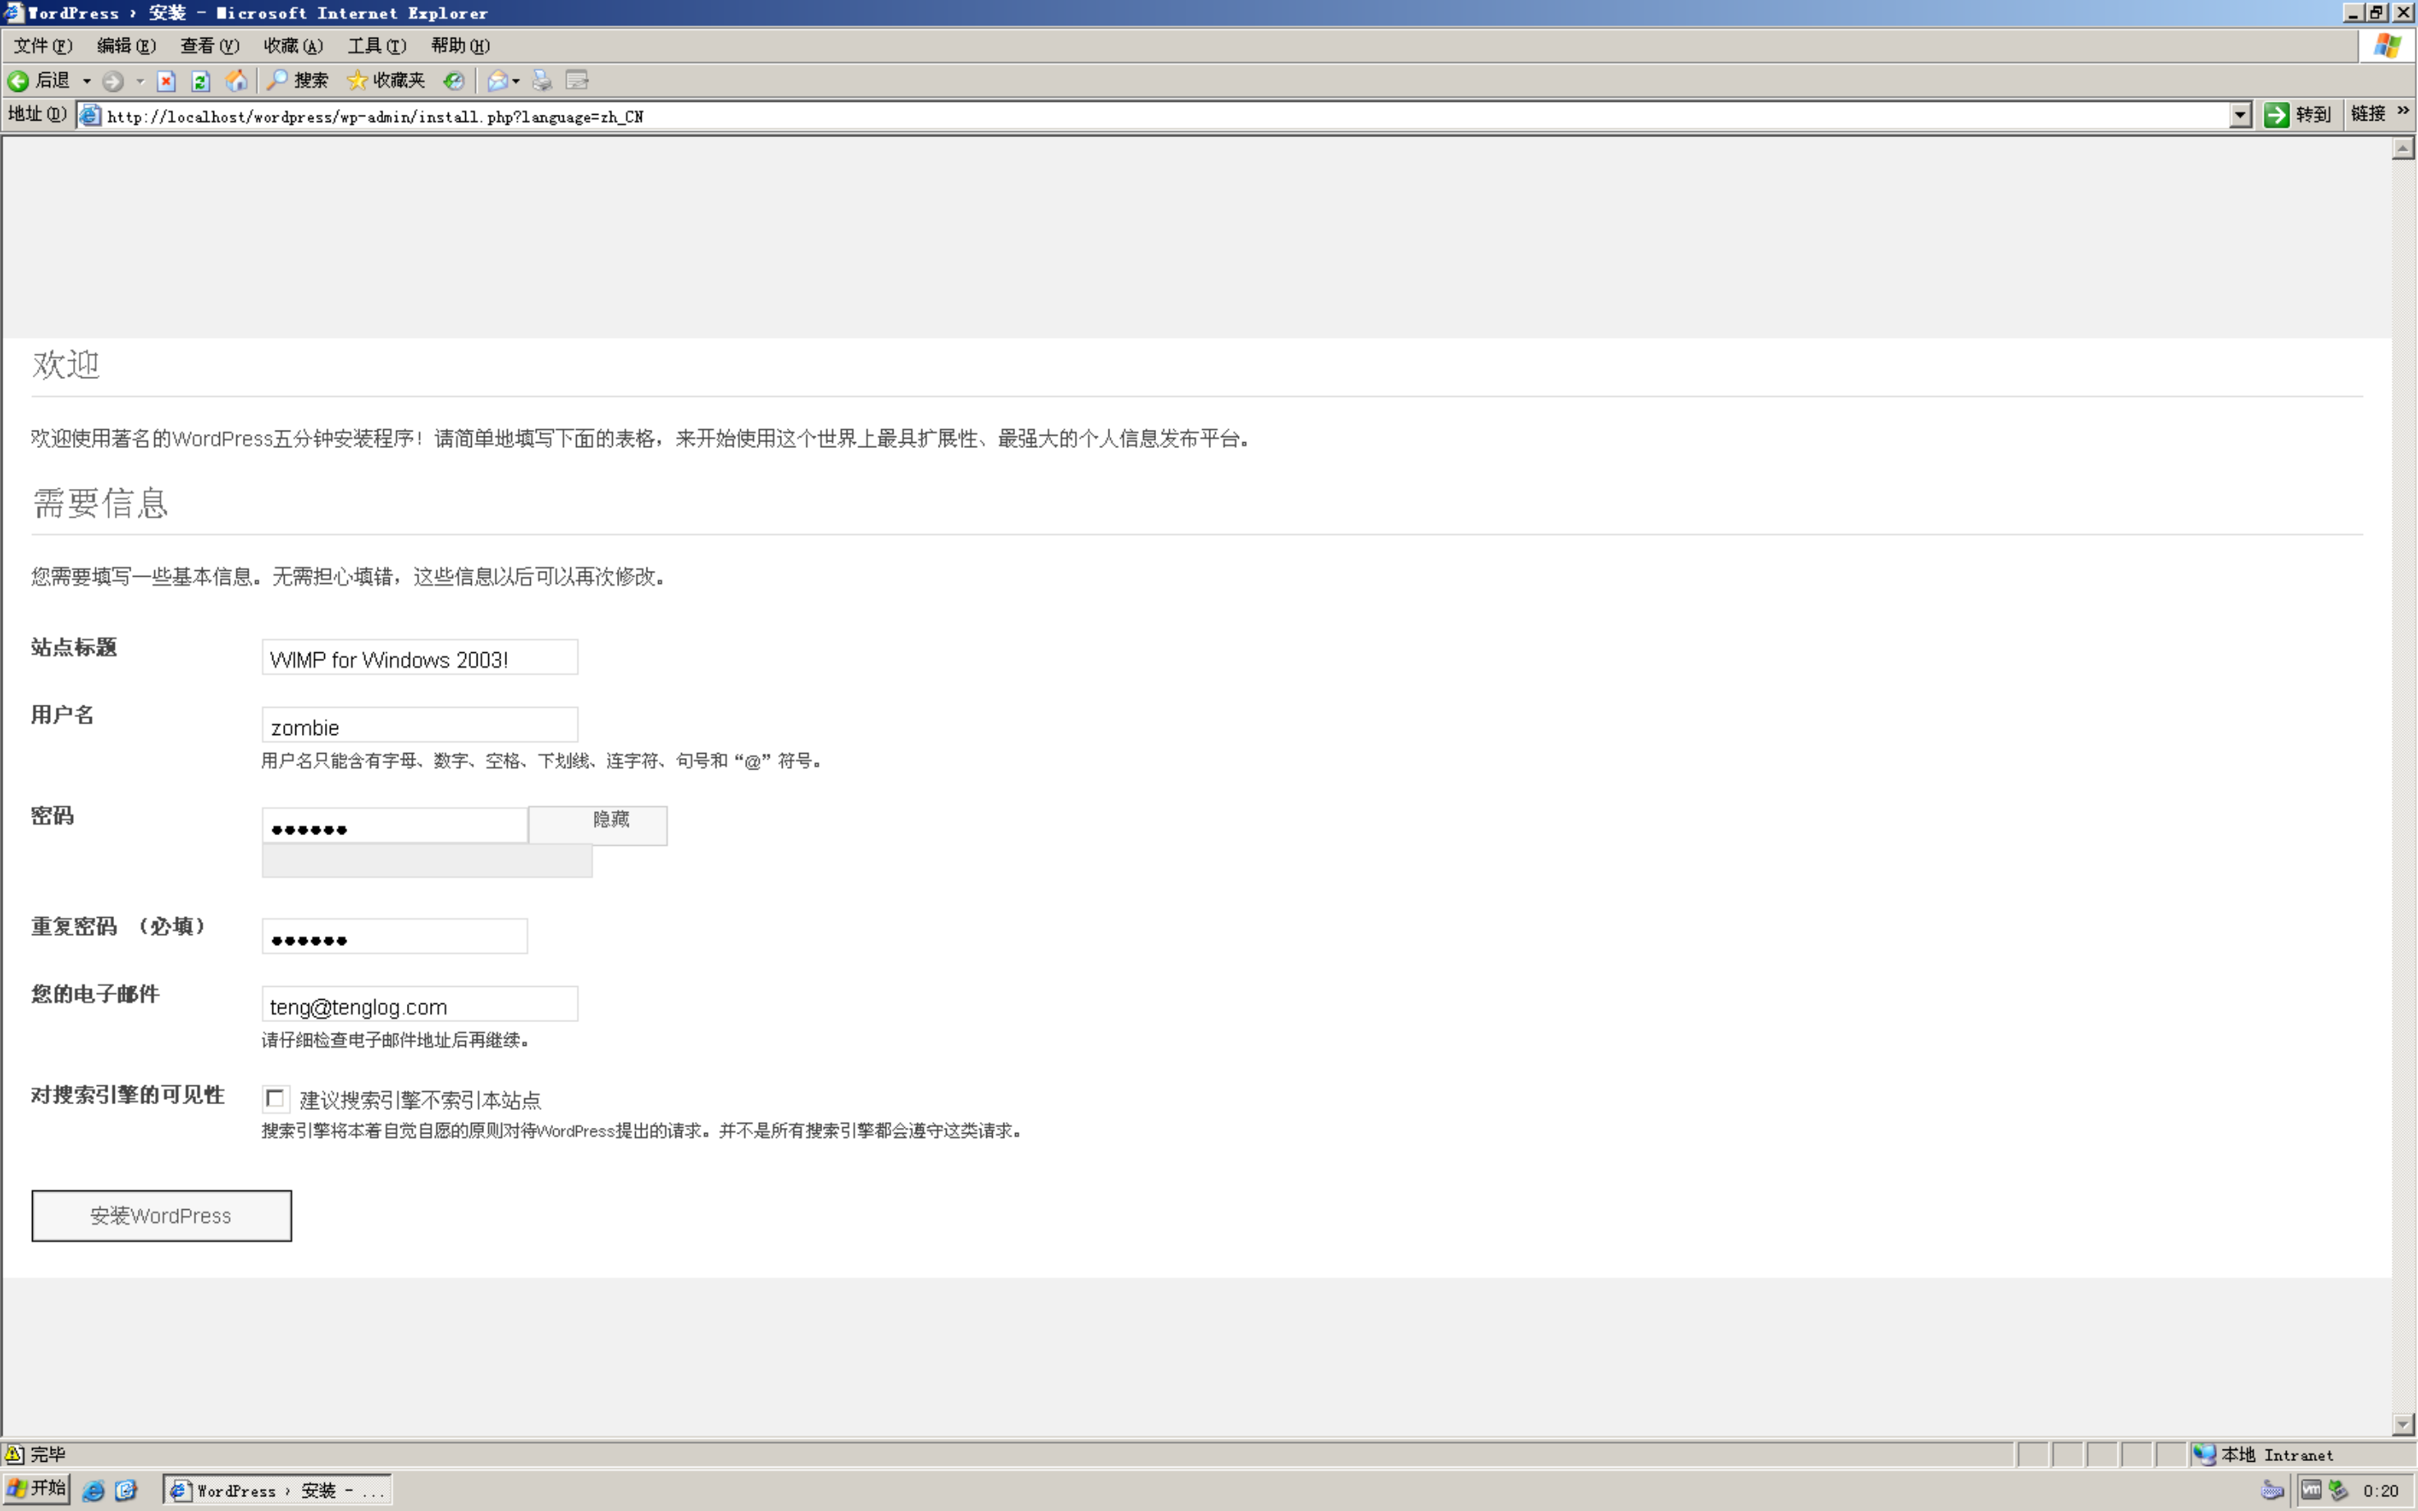Viewport: 2418px width, 1511px height.
Task: Click the email field with teng@tenglog.com
Action: (x=420, y=1004)
